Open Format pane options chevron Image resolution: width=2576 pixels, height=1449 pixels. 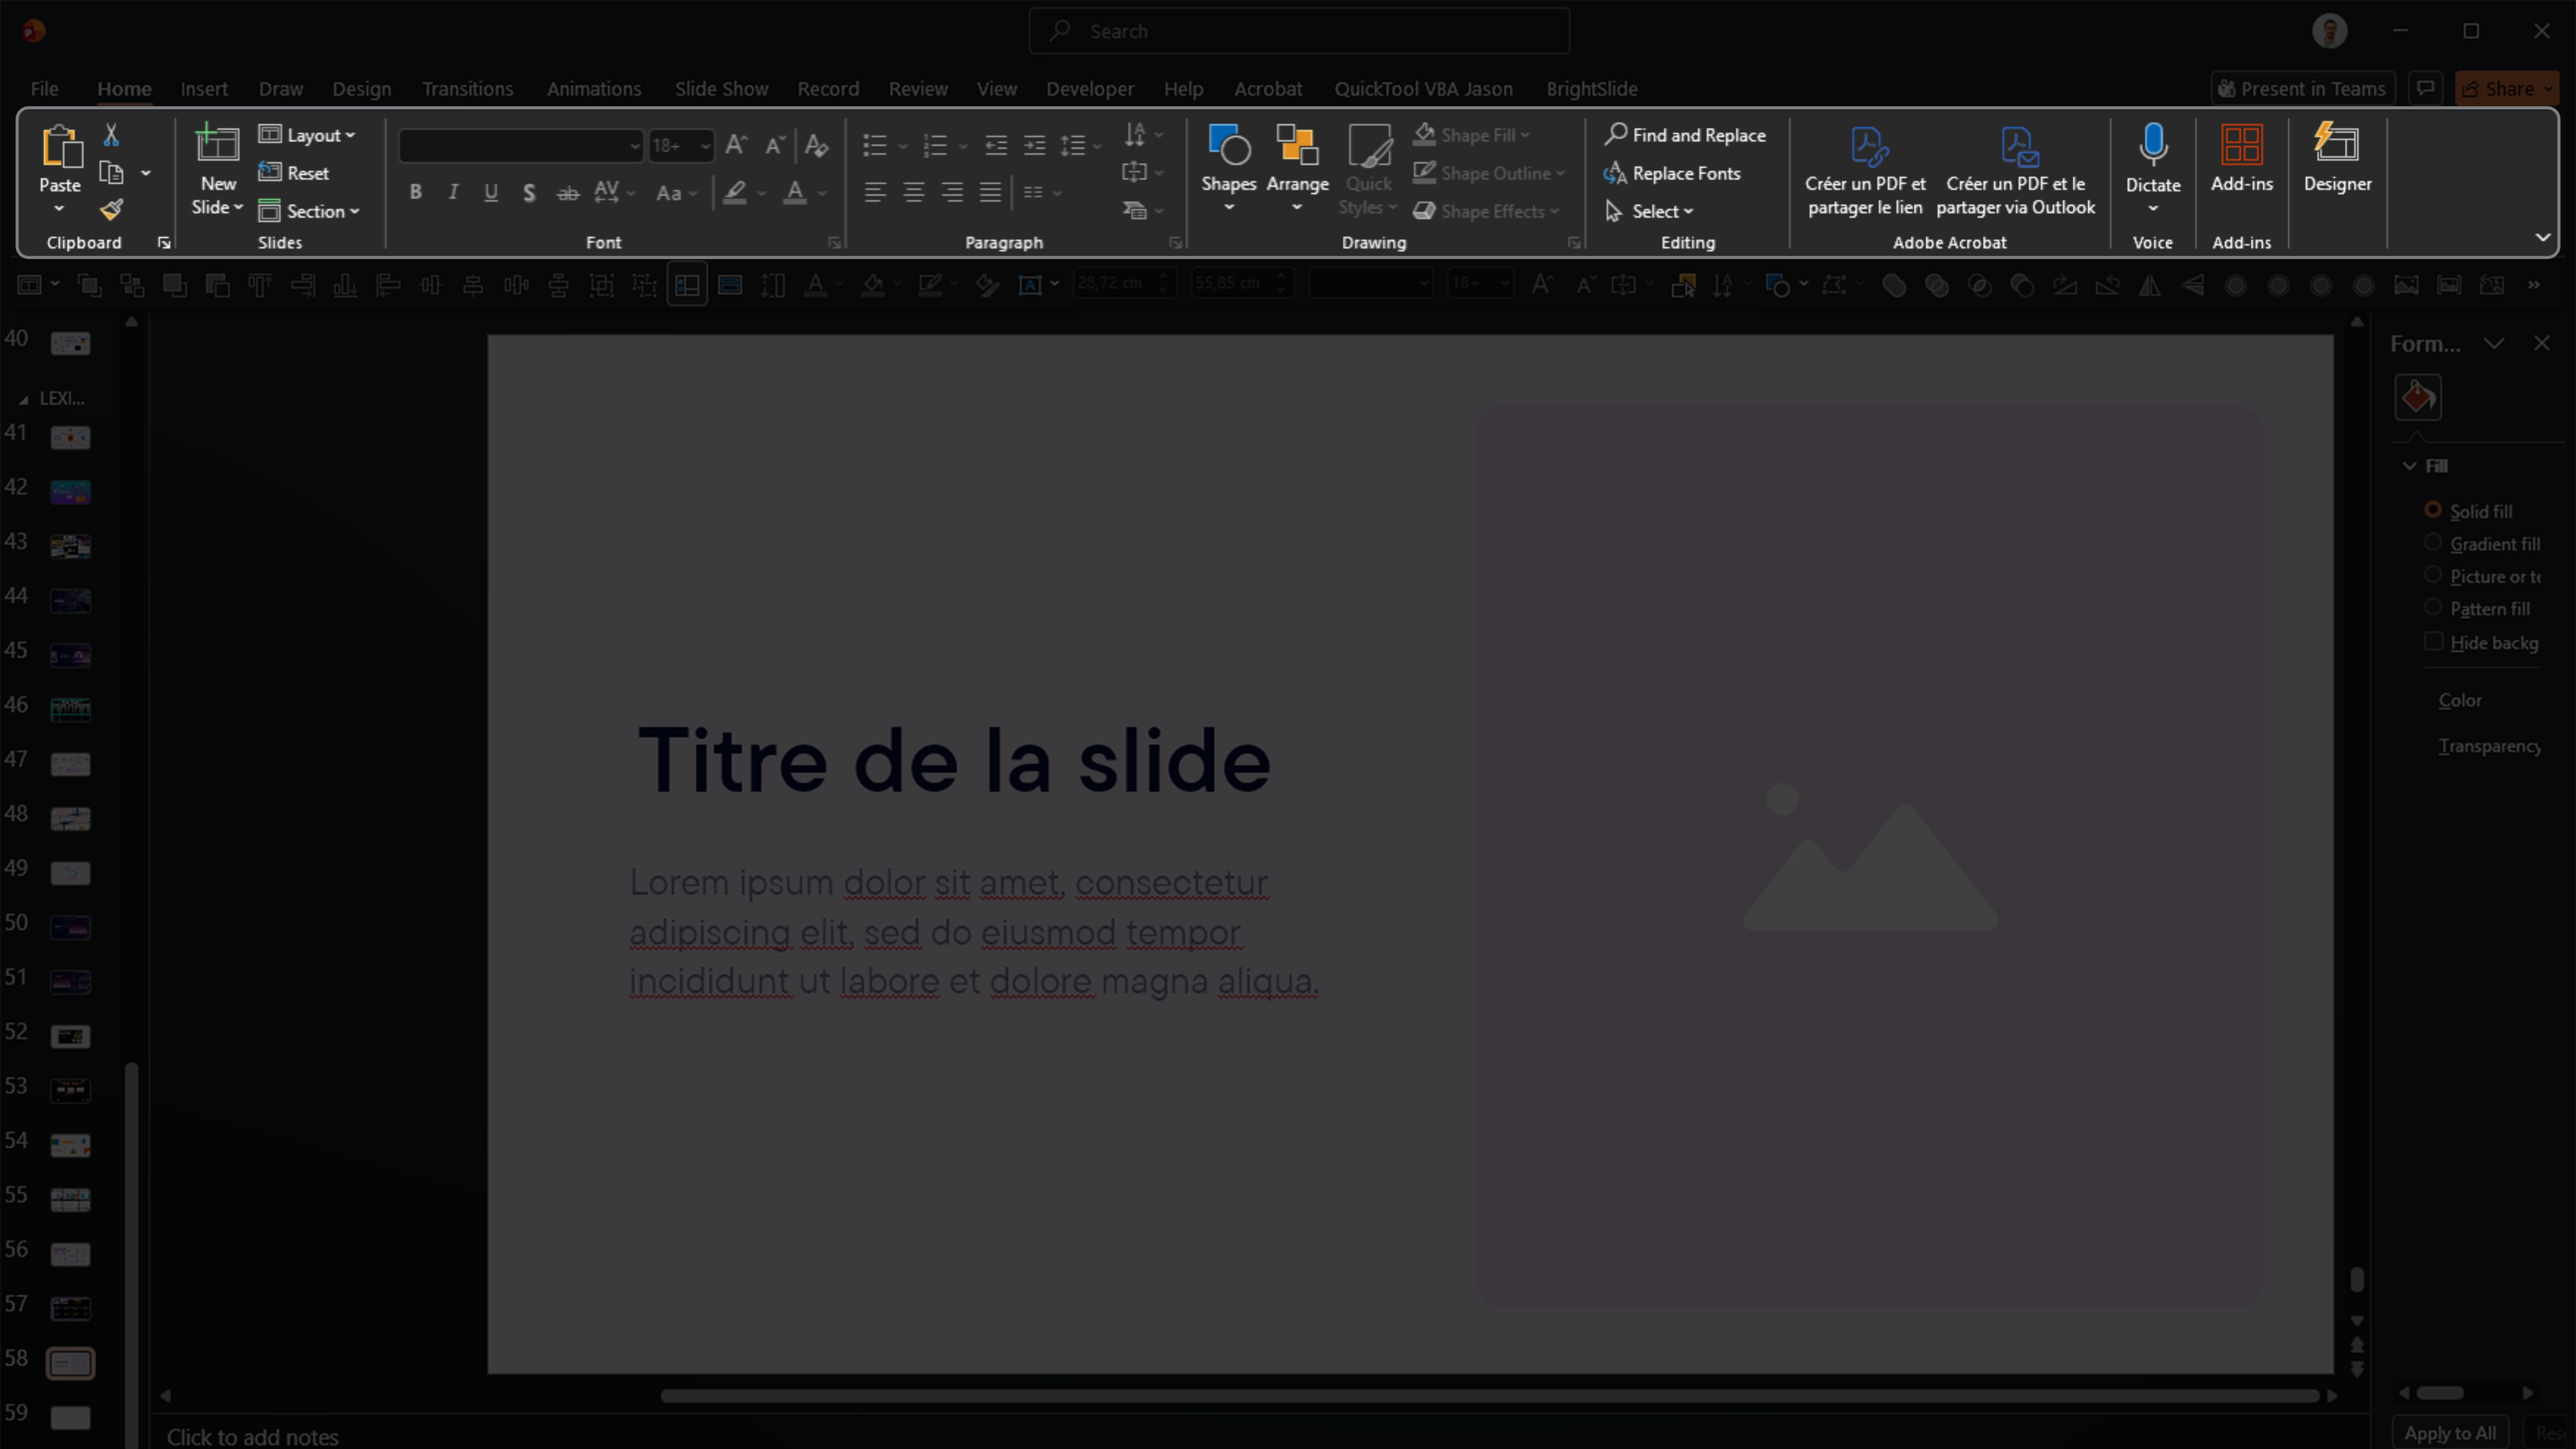tap(2494, 343)
